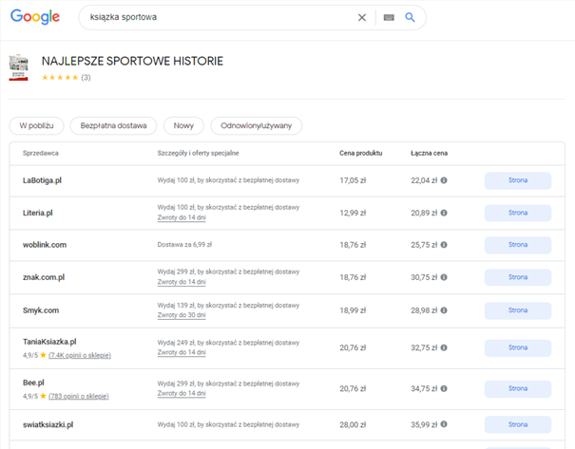575x449 pixels.
Task: Click info icon next to 28,98 zł
Action: [x=444, y=310]
